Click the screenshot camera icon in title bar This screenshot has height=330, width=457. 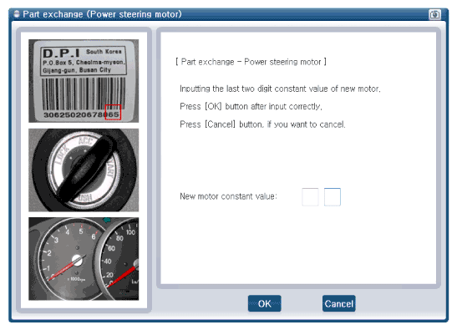click(x=434, y=14)
